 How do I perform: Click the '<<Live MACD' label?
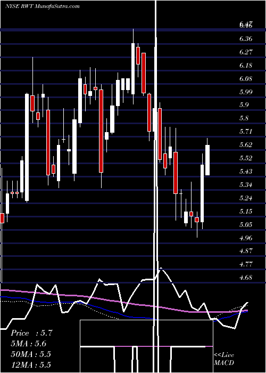click(224, 359)
